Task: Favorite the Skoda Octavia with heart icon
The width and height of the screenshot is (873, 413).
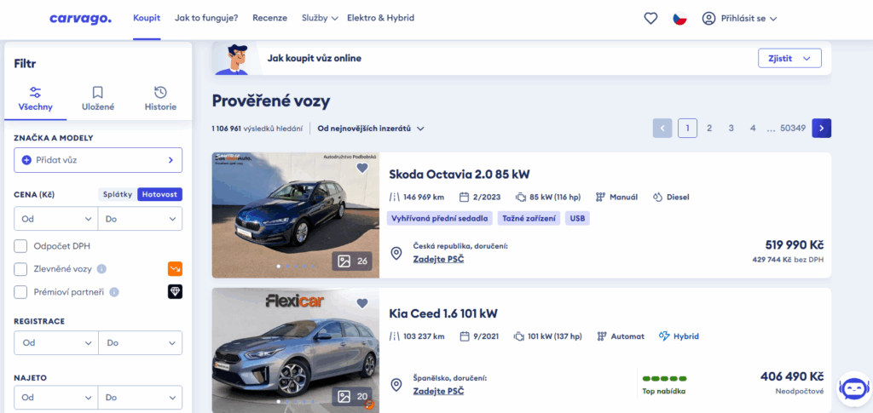Action: 362,168
